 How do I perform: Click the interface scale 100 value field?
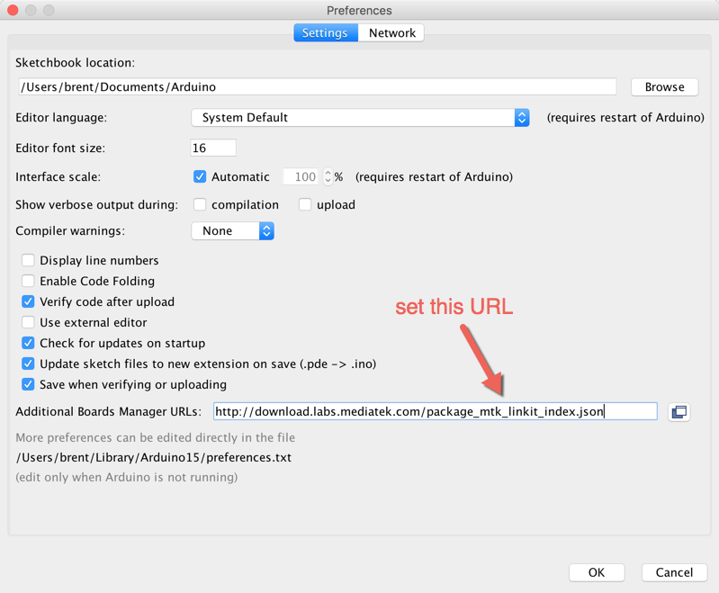tap(301, 176)
